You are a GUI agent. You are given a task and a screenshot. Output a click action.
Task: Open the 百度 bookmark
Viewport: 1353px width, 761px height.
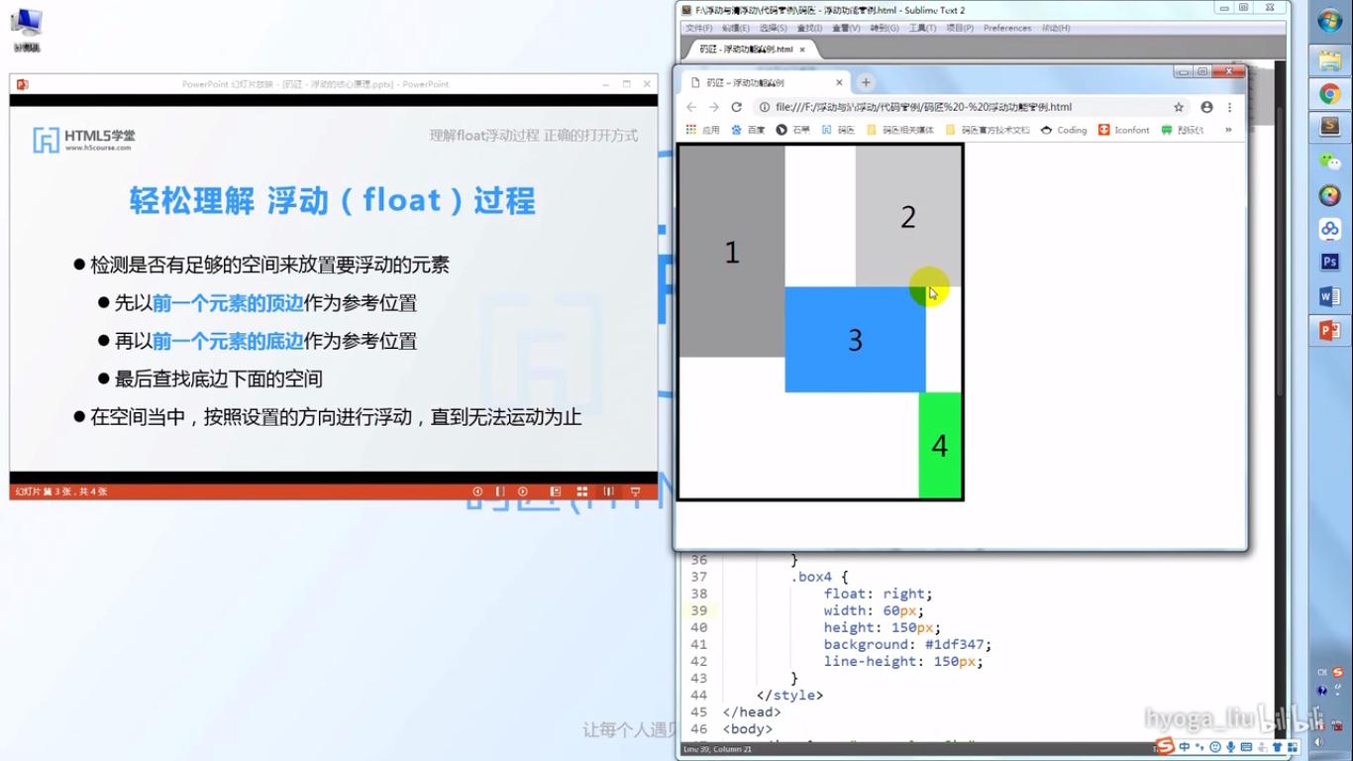click(x=748, y=130)
